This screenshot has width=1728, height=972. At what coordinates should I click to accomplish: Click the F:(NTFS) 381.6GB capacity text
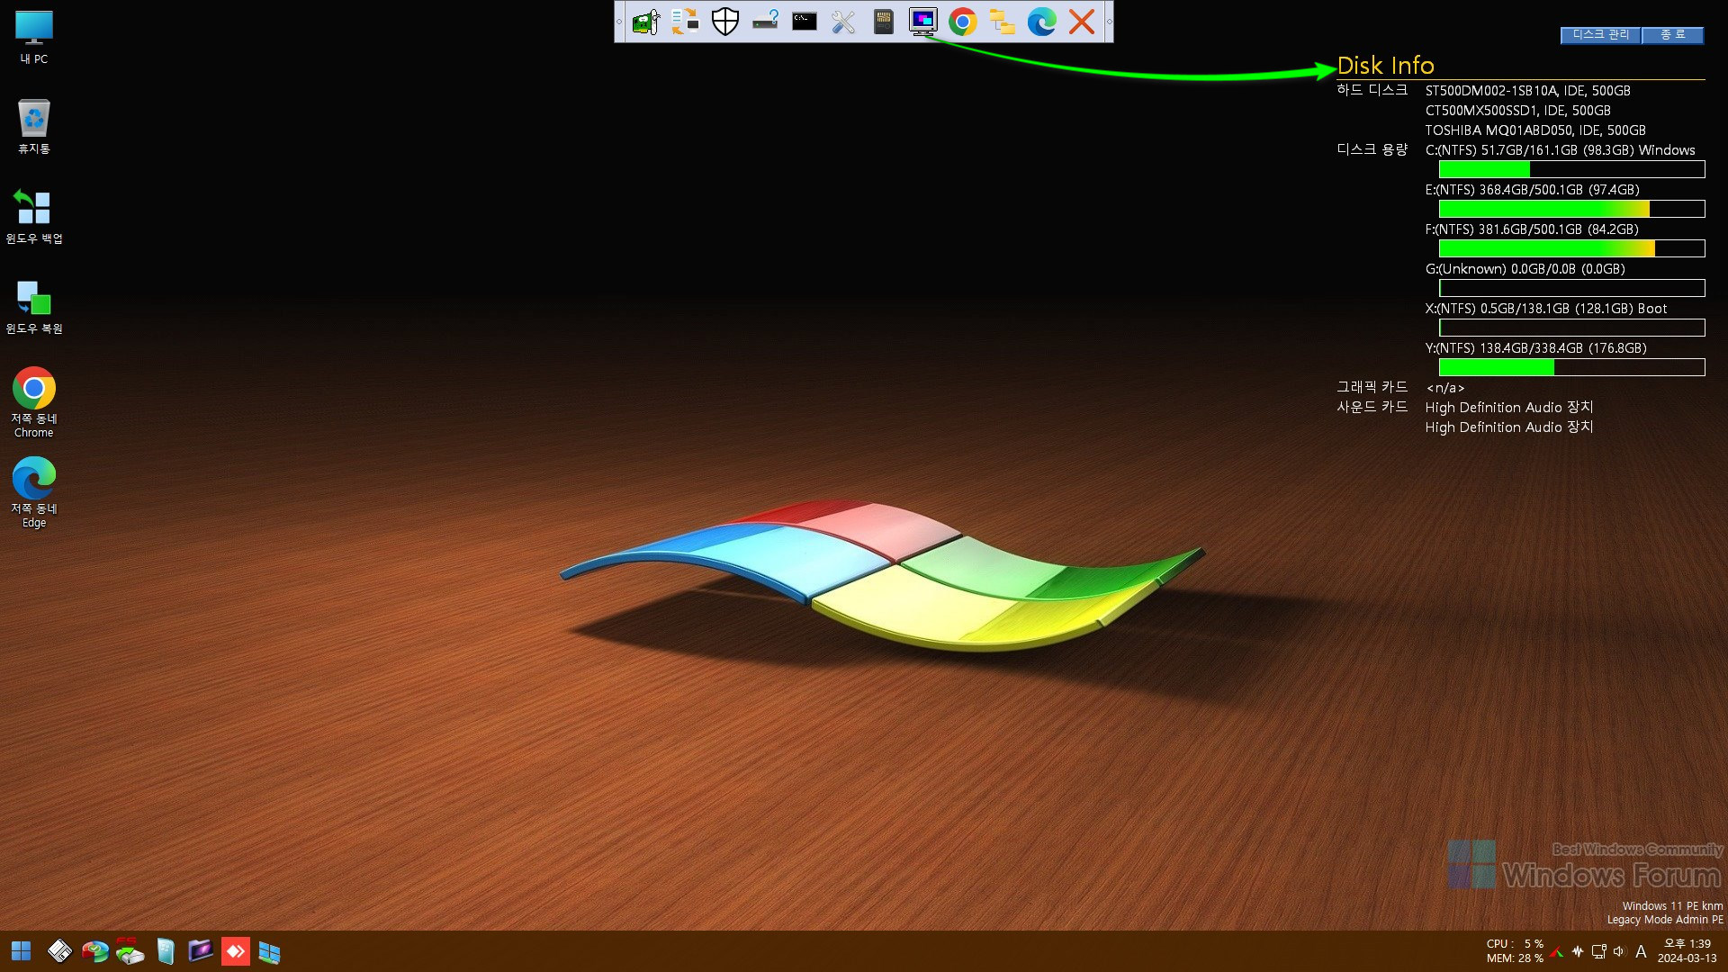(1532, 229)
